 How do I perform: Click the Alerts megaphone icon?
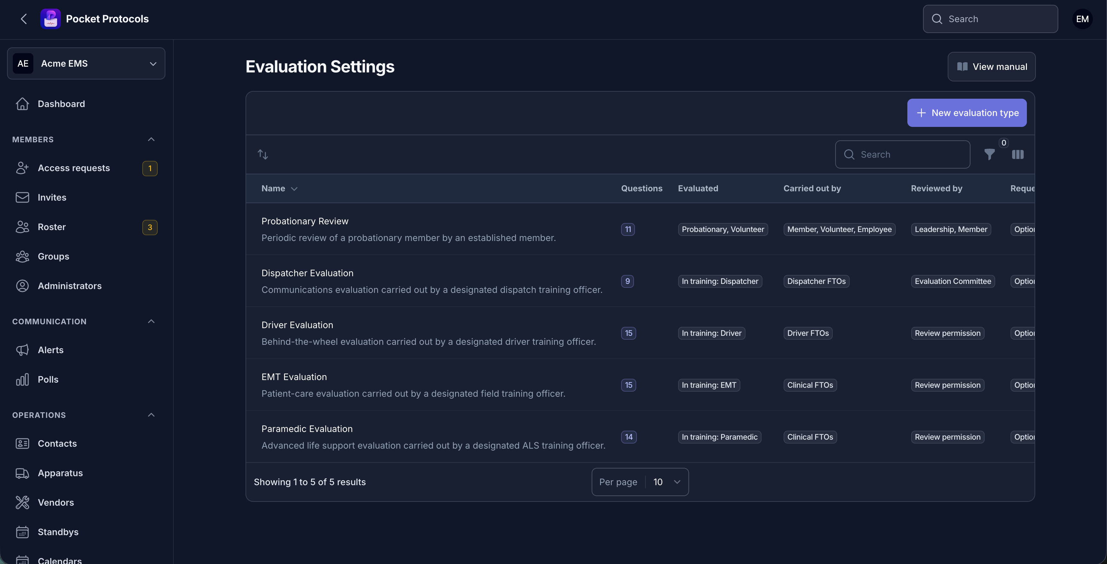click(x=22, y=350)
